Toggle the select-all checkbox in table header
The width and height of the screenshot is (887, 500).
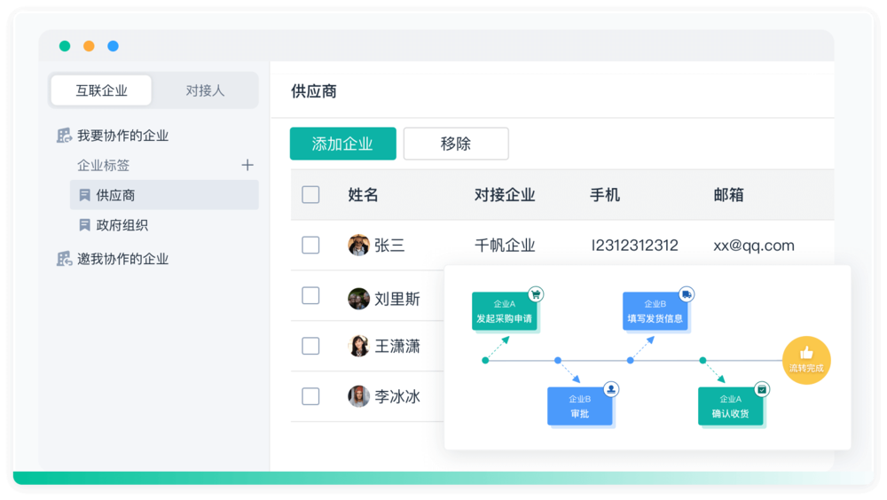point(310,195)
